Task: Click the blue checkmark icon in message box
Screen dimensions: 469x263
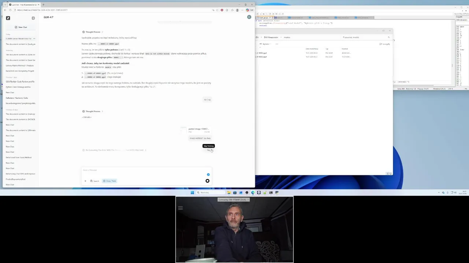Action: [208, 175]
